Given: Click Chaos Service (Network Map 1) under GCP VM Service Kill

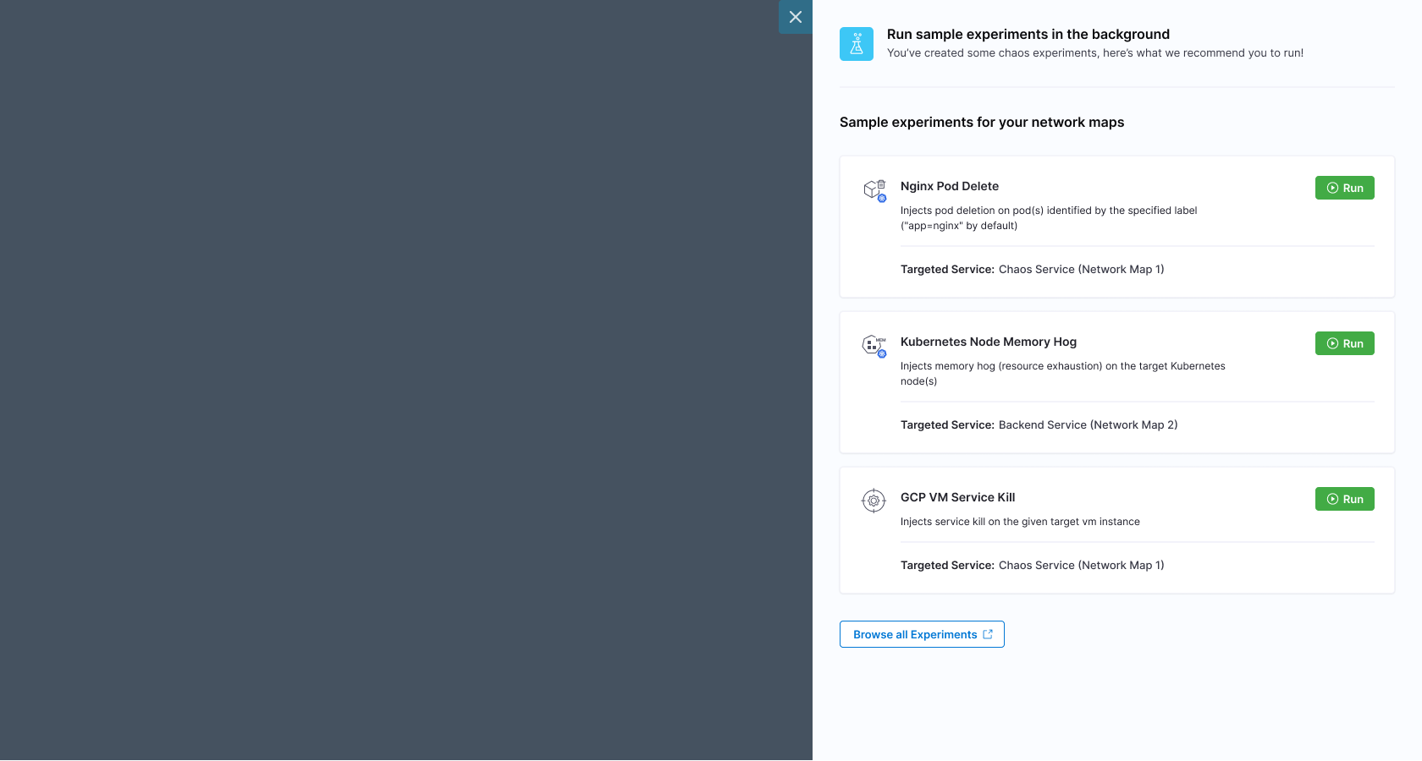Looking at the screenshot, I should coord(1082,565).
